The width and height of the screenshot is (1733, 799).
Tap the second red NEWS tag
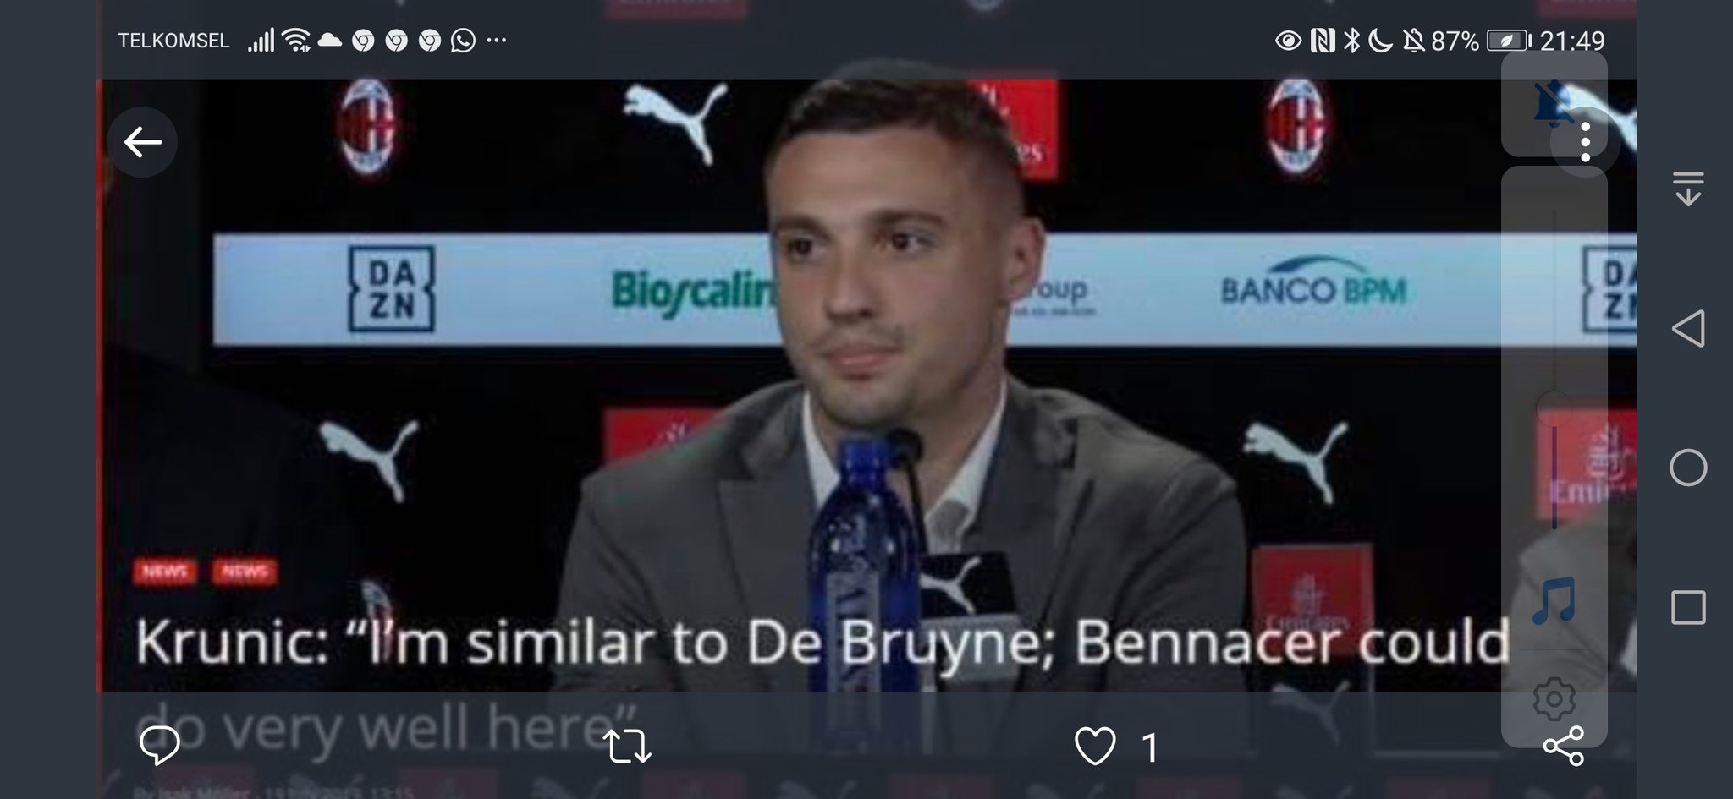(245, 572)
